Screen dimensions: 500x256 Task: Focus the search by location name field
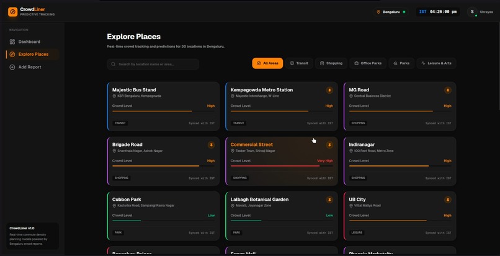coord(153,64)
